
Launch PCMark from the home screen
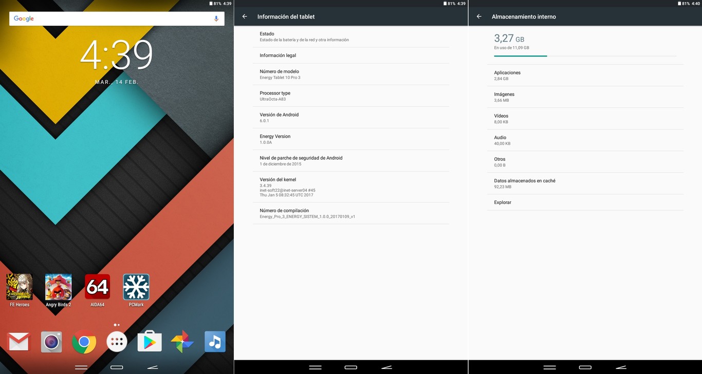pyautogui.click(x=136, y=288)
